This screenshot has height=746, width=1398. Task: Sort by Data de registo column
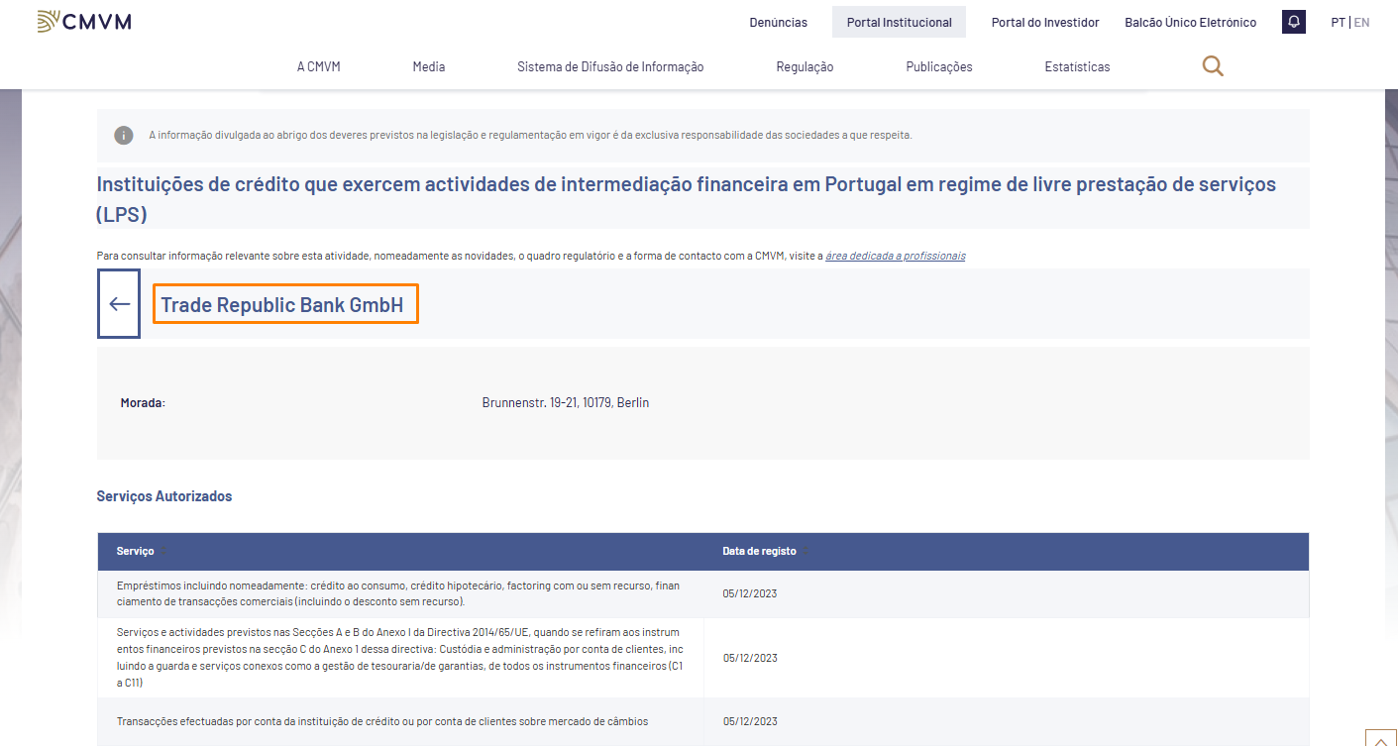[758, 551]
